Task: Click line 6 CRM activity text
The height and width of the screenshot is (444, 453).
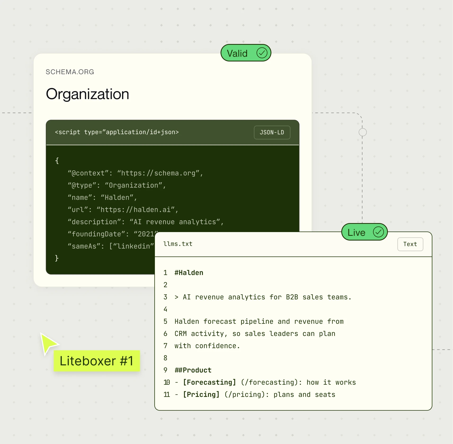Action: click(255, 334)
